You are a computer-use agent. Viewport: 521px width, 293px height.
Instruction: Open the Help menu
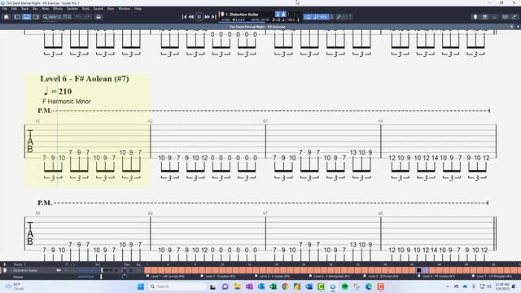click(138, 9)
